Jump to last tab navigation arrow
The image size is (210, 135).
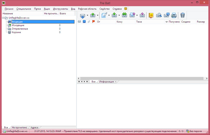point(87,82)
